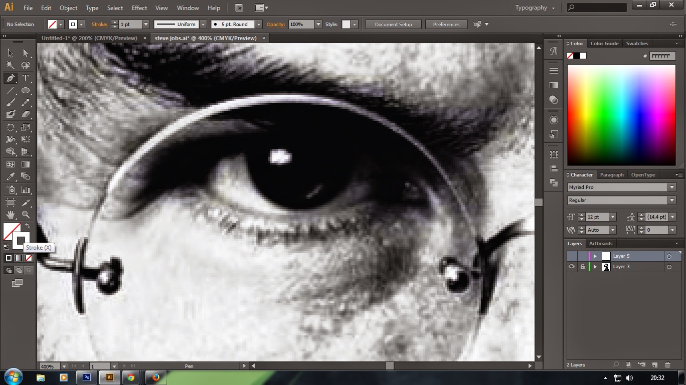The width and height of the screenshot is (686, 385).
Task: Toggle lock on Layer 3
Action: click(x=582, y=267)
